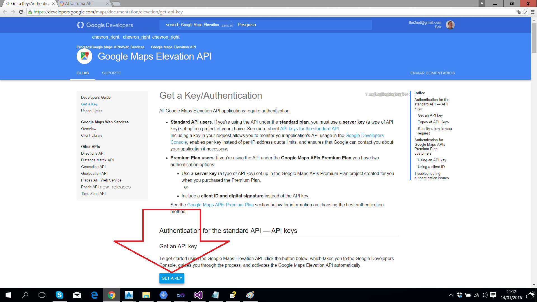
Task: Follow Google Maps APIs Premium Plan link
Action: click(220, 205)
